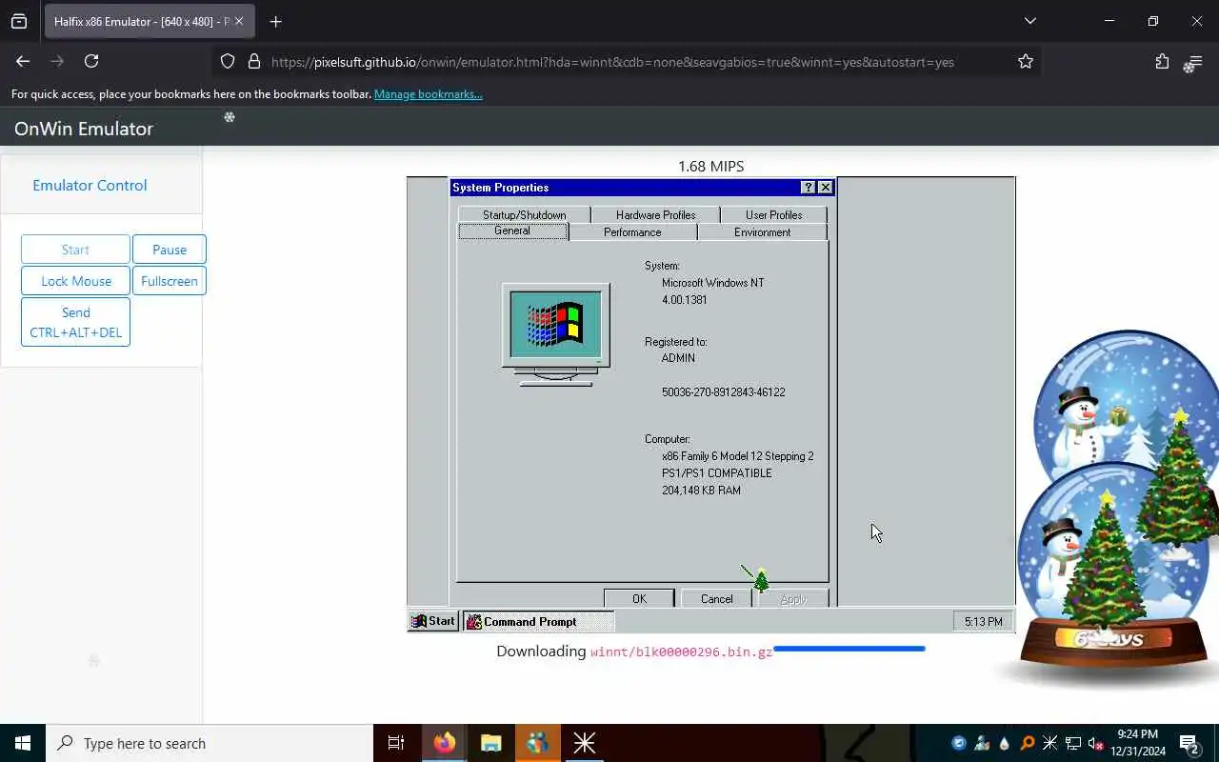Click the Emulator Control heading
This screenshot has height=762, width=1219.
[x=90, y=185]
